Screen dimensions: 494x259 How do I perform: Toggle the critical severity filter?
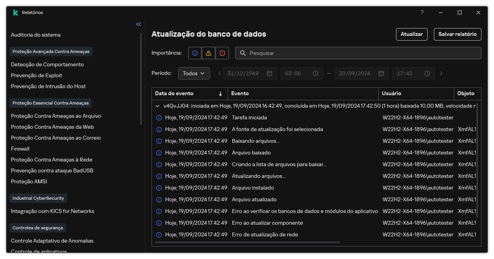222,53
